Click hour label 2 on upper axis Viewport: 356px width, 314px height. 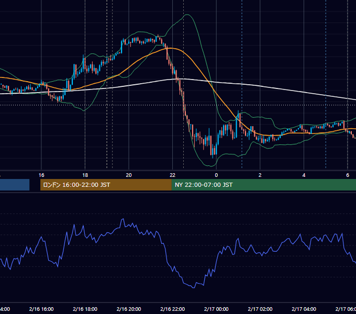point(260,175)
